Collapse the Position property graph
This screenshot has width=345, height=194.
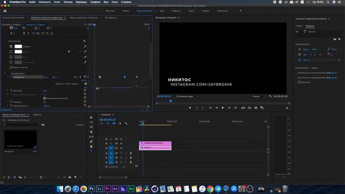(x=8, y=77)
